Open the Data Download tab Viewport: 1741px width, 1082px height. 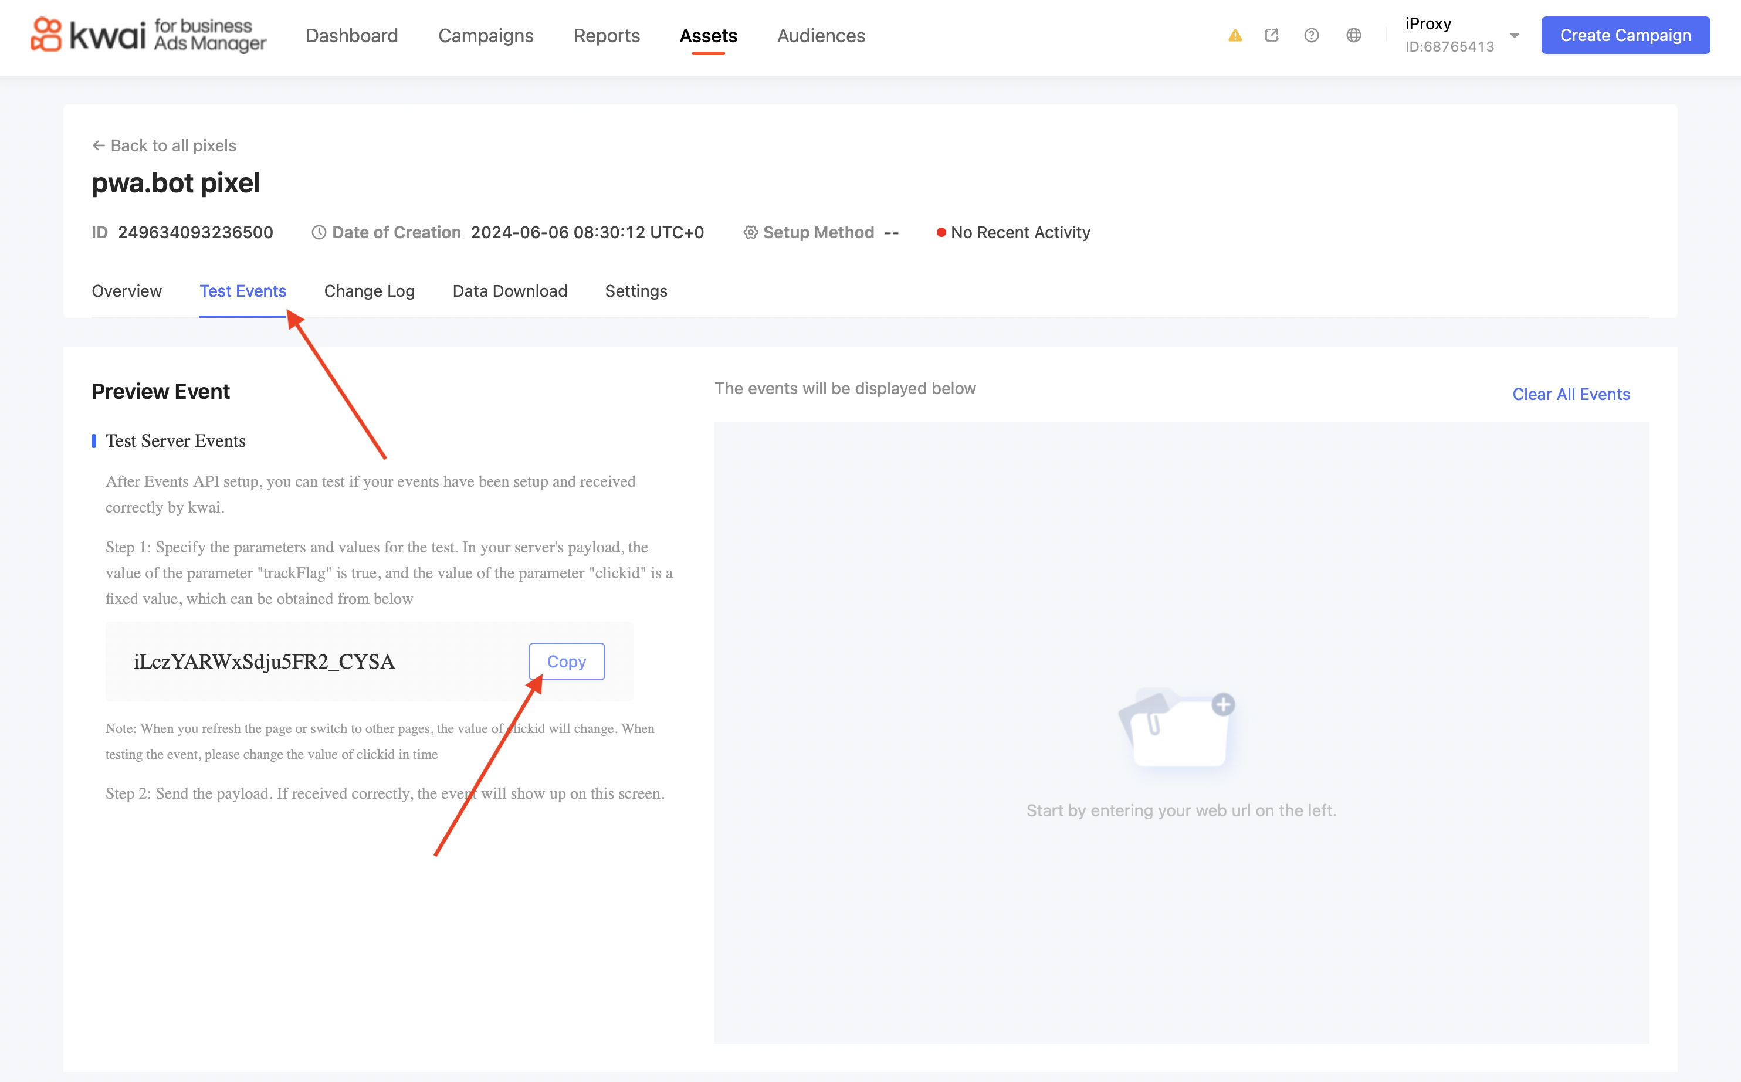tap(510, 291)
